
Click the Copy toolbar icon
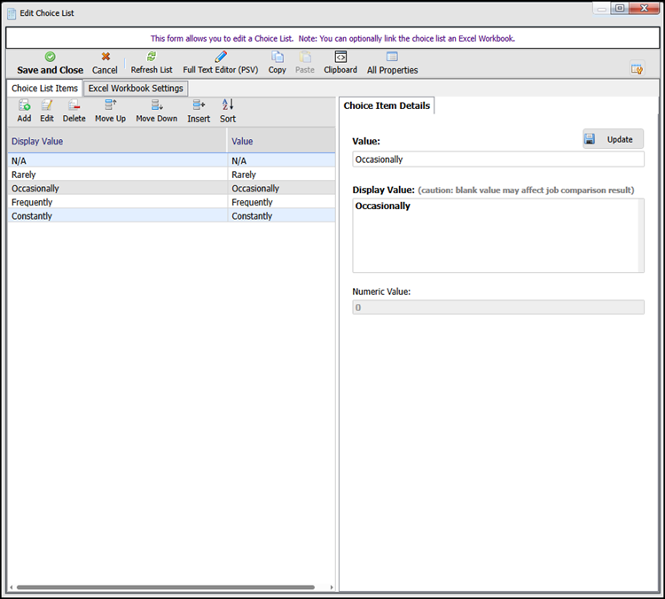pos(278,57)
